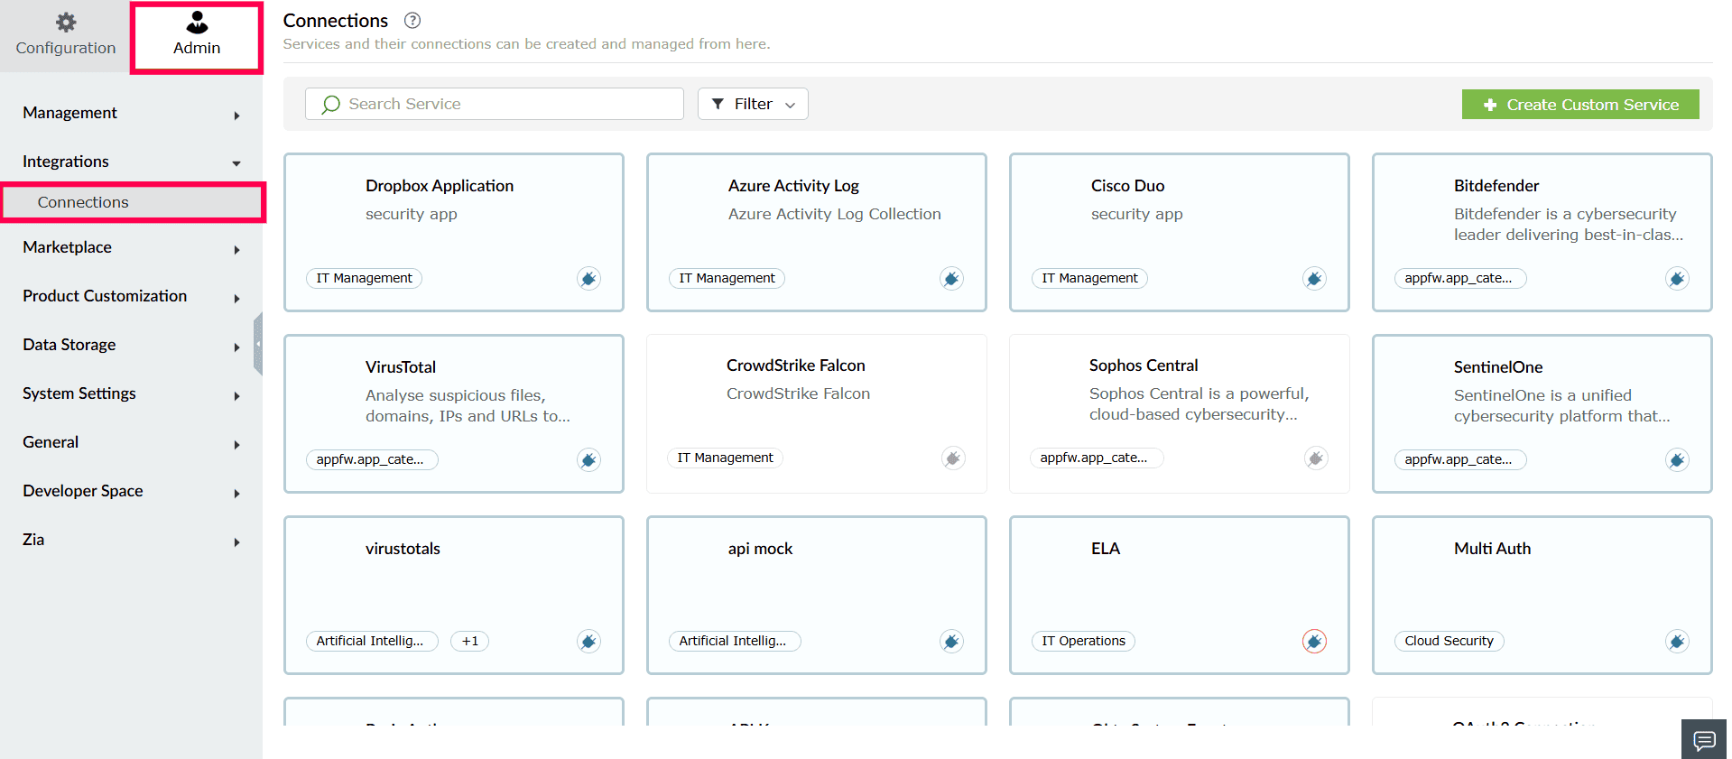The height and width of the screenshot is (759, 1732).
Task: Click the +1 tag on virustotals card
Action: click(469, 641)
